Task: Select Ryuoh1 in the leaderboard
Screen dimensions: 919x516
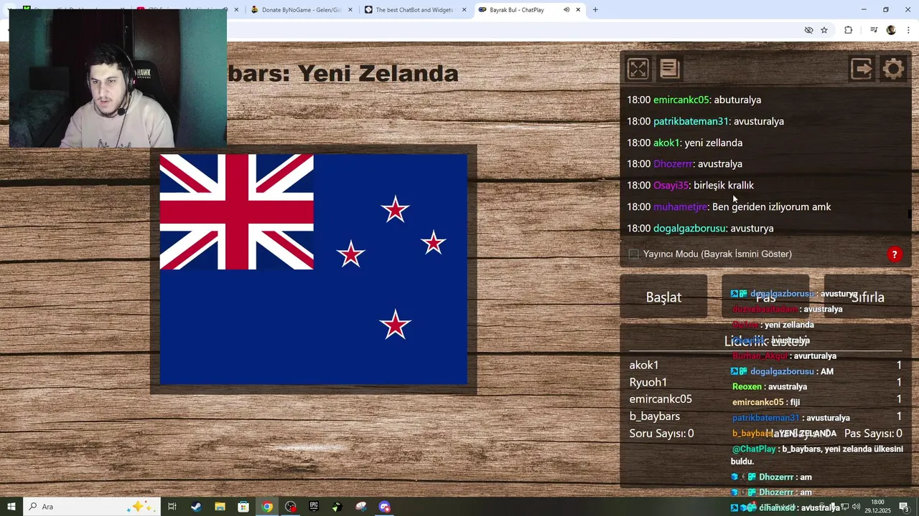Action: click(x=648, y=382)
